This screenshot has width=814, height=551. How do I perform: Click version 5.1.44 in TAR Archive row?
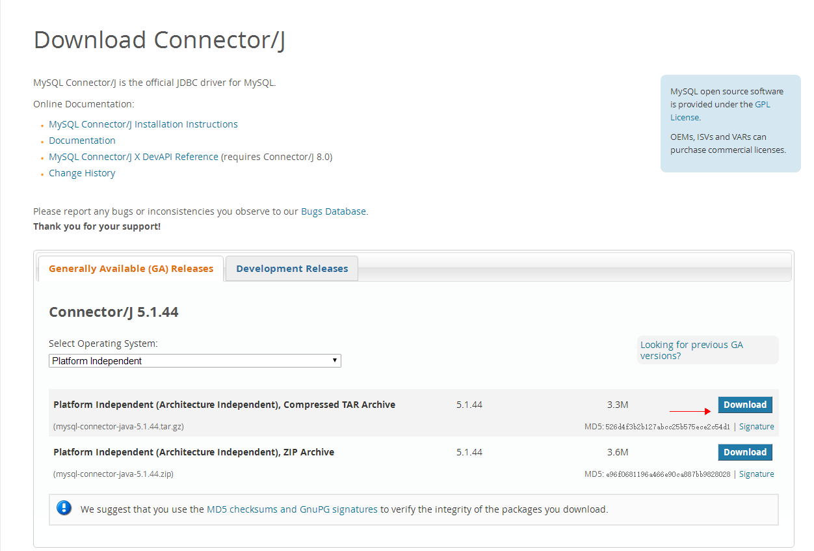point(469,405)
